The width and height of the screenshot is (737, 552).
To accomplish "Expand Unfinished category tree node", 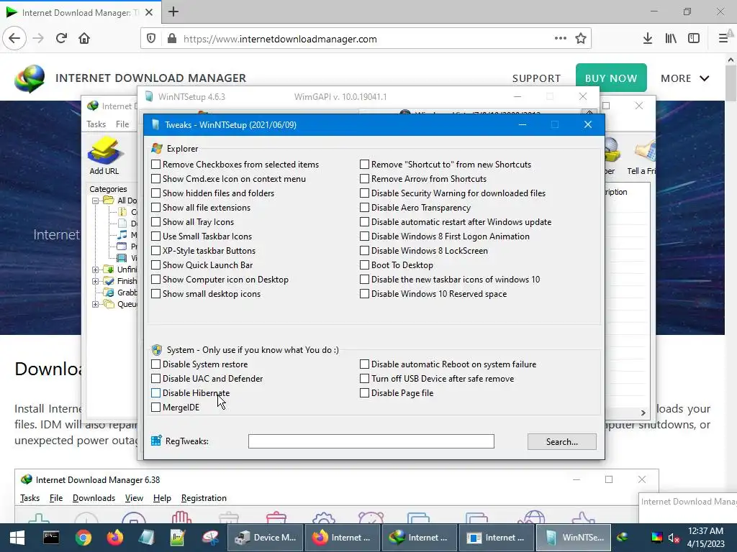I will [x=96, y=270].
